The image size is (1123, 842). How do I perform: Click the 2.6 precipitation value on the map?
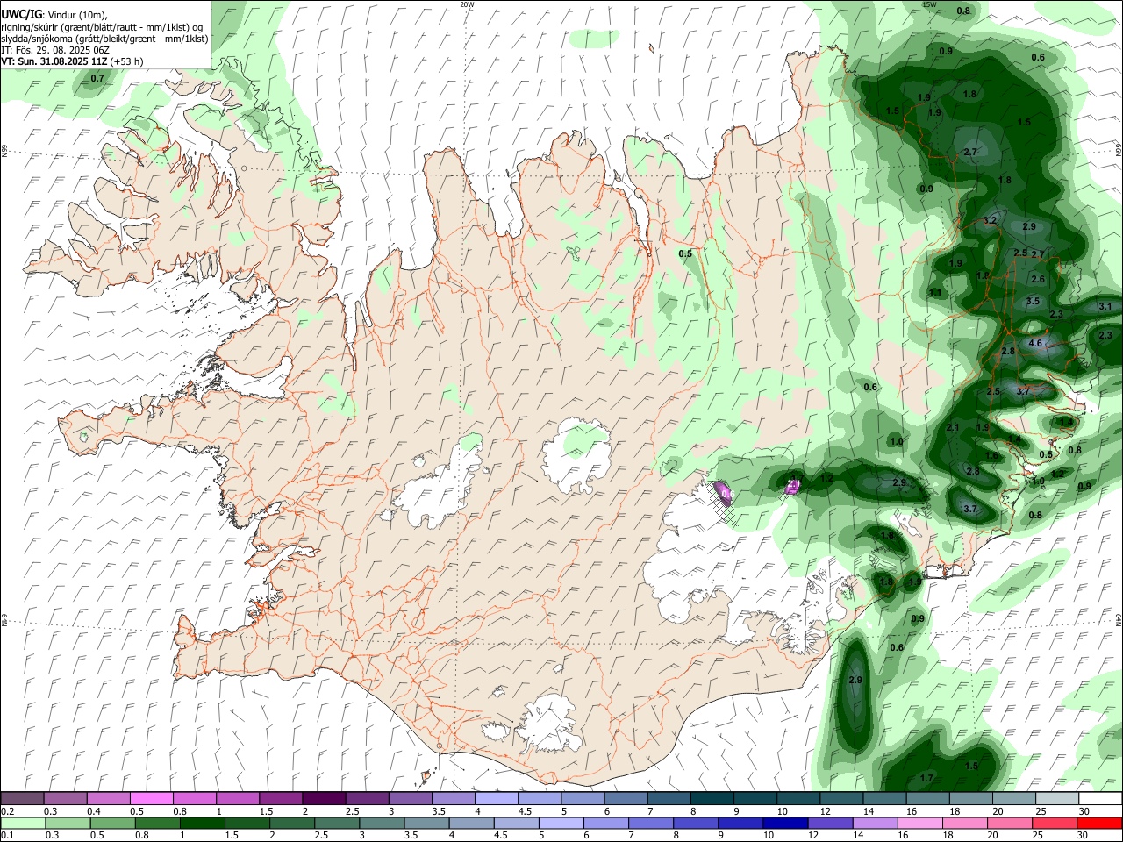coord(1038,279)
